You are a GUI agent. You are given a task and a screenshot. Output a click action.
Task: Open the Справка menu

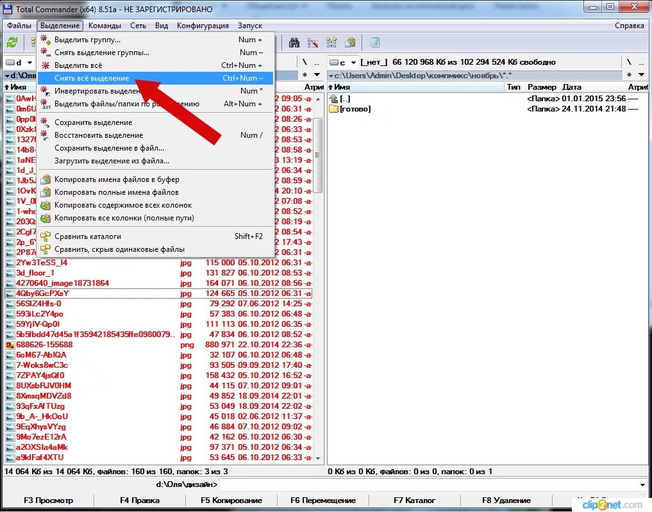tap(629, 26)
